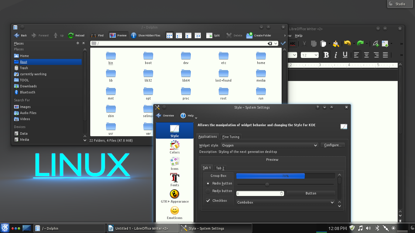Open GTK+ Appearance module
This screenshot has height=233, width=415.
pyautogui.click(x=175, y=197)
